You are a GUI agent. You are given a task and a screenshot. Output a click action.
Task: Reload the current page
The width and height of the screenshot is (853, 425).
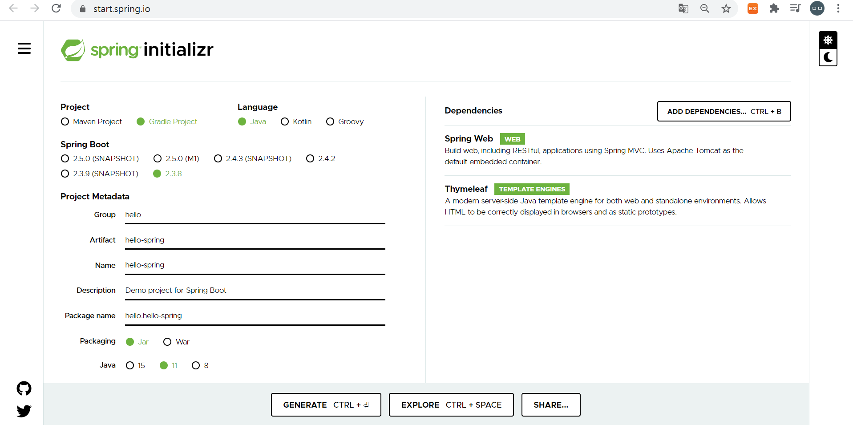(x=56, y=8)
